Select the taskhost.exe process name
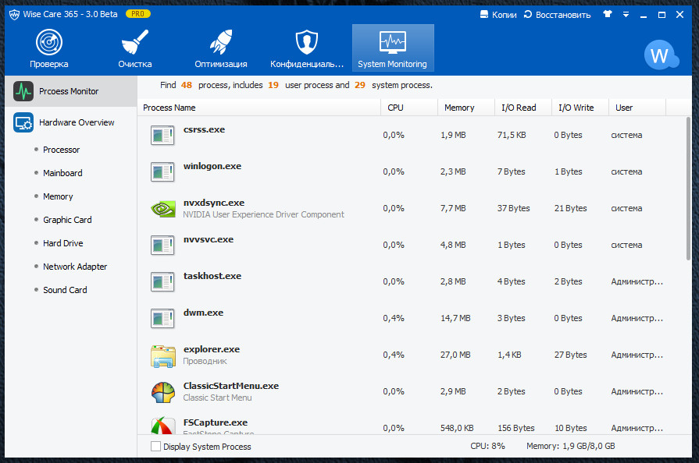The width and height of the screenshot is (699, 463). coord(212,276)
